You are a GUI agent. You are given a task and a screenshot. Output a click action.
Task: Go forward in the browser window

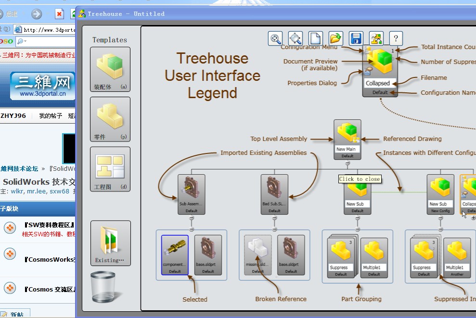[37, 14]
